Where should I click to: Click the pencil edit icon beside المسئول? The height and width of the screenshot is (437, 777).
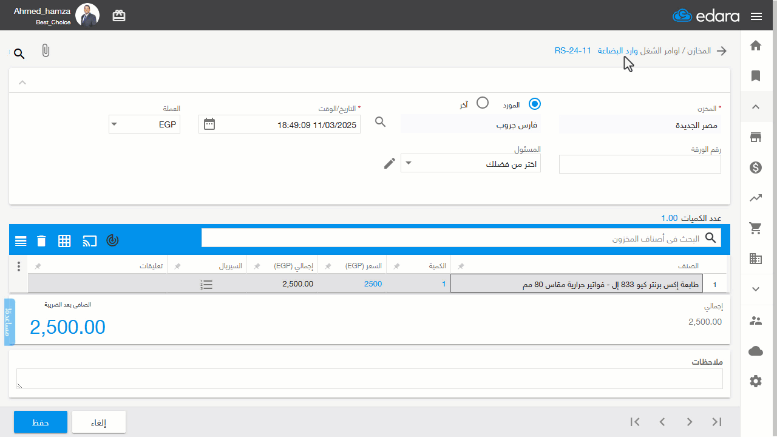pos(390,163)
